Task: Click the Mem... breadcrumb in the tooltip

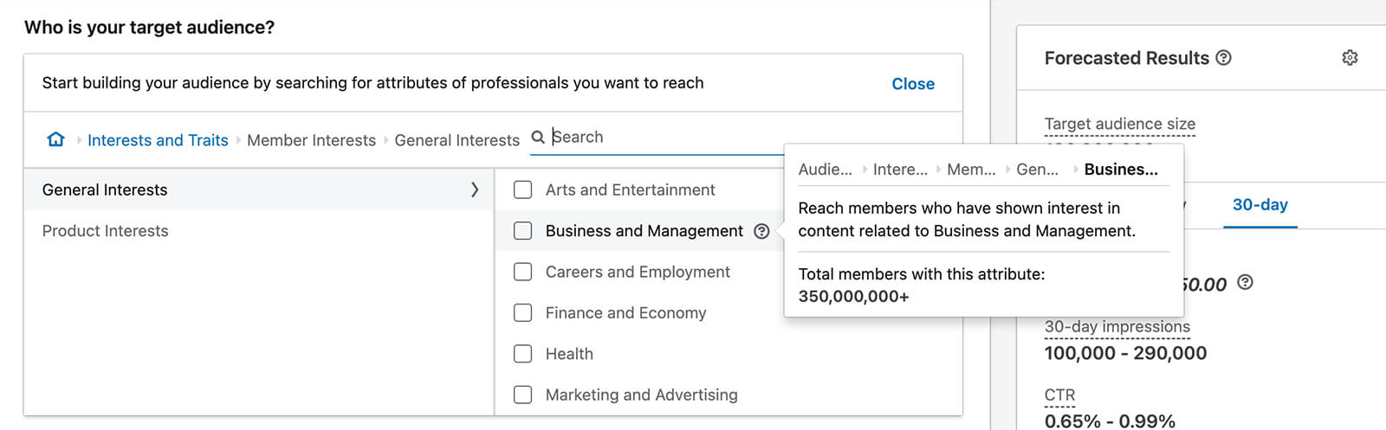Action: pos(971,170)
